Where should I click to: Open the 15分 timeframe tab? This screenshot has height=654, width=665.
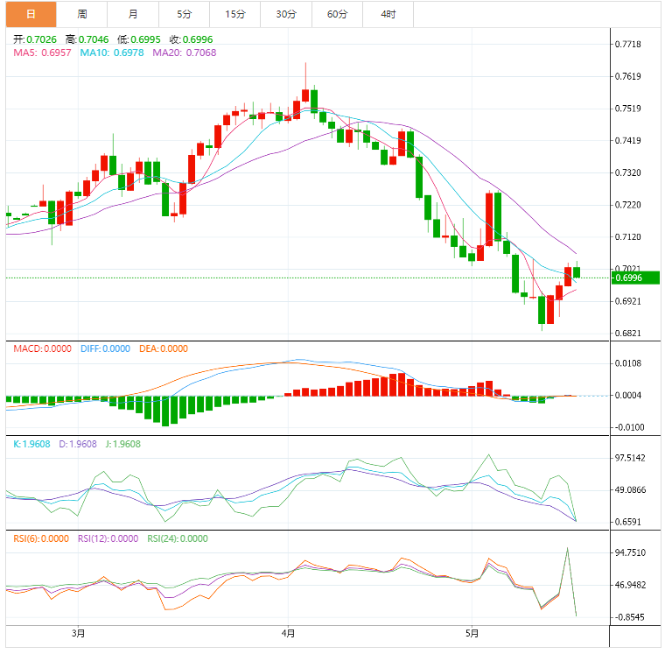[x=235, y=14]
